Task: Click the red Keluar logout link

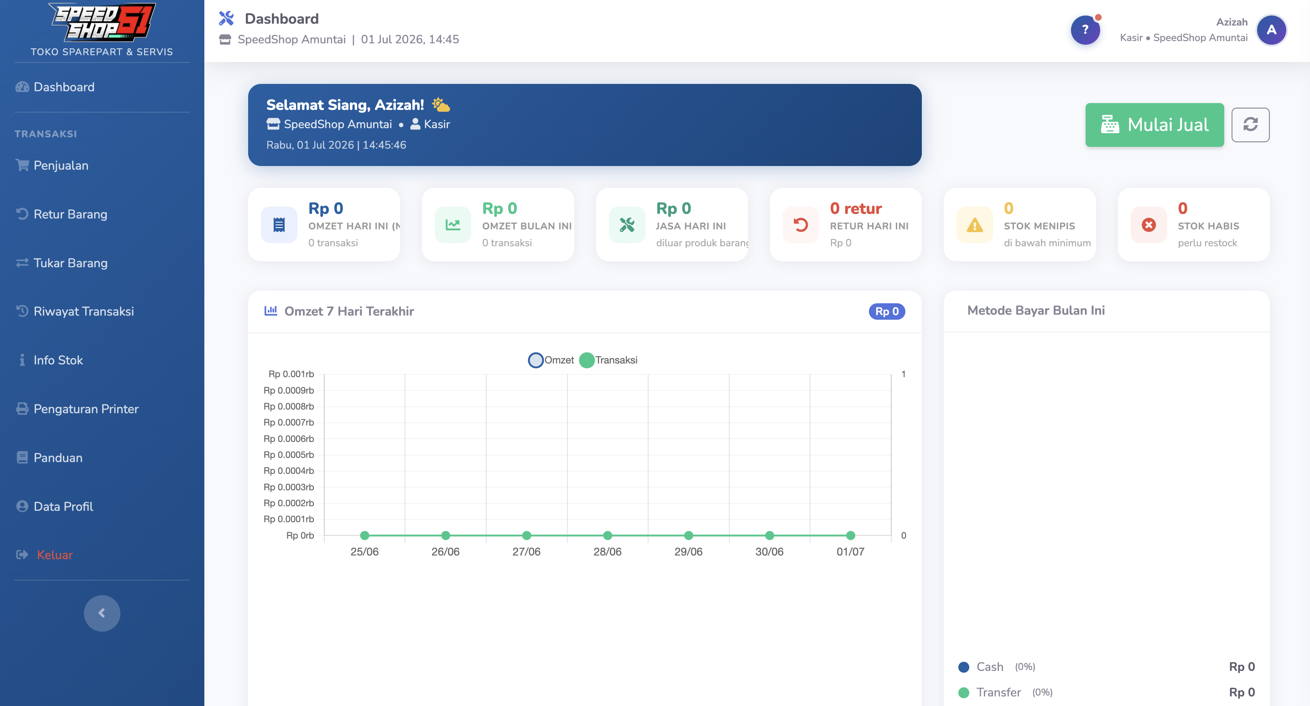Action: point(55,555)
